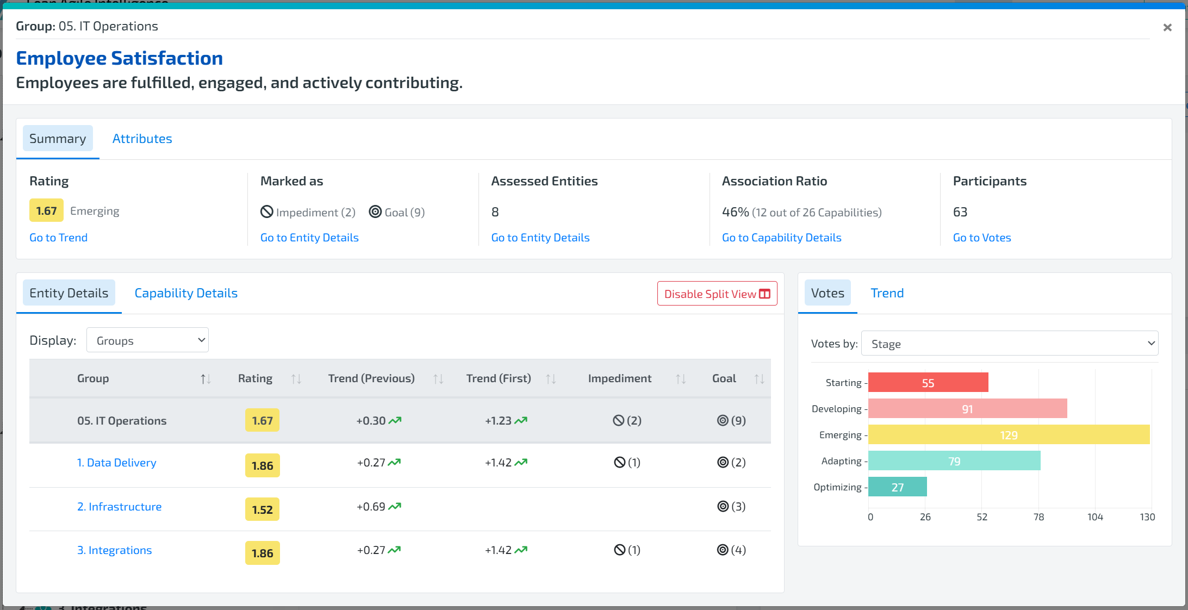
Task: Open the Votes by Stage dropdown
Action: point(1009,344)
